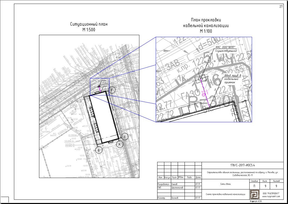Viewport: 288px width, 204px height.
Task: Click the circled axis marker Д
Action: tap(99, 150)
